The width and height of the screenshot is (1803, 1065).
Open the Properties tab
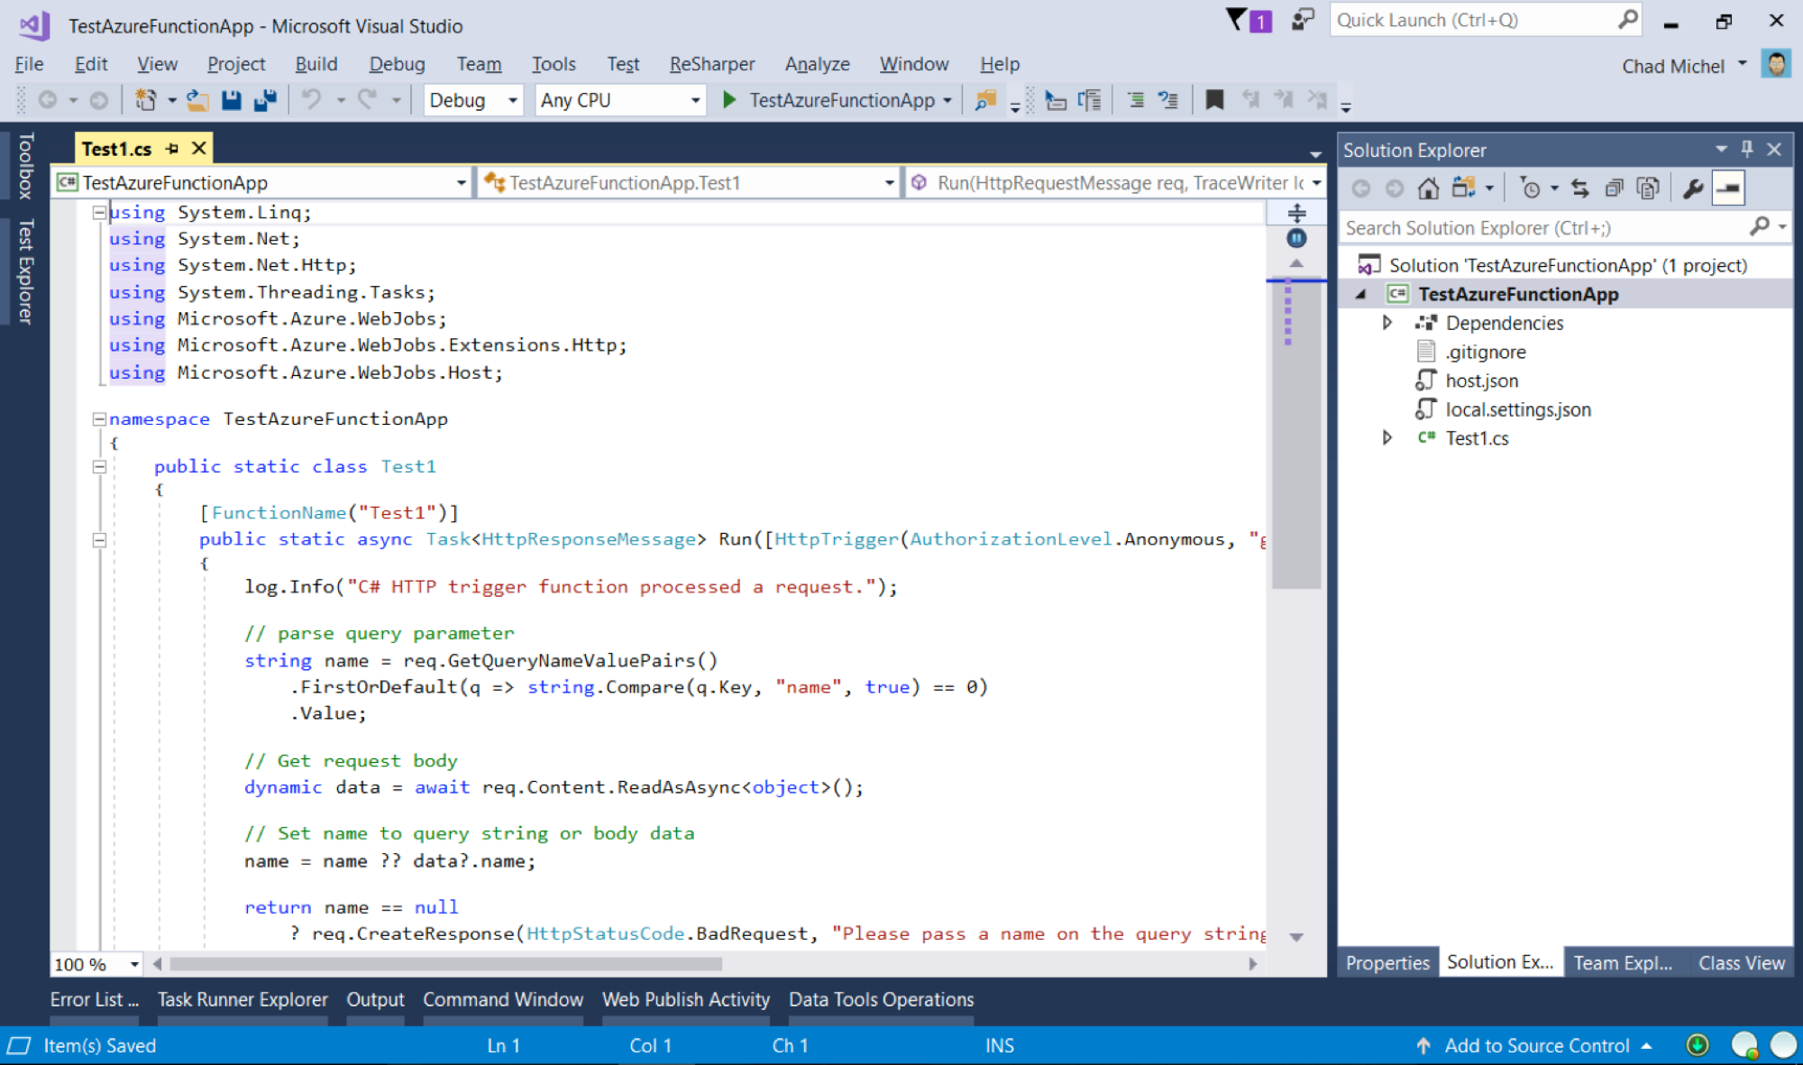tap(1387, 963)
